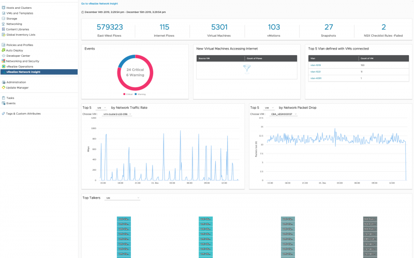Screen dimensions: 414x258
Task: Click the 579323 East-West Flows count
Action: click(110, 27)
